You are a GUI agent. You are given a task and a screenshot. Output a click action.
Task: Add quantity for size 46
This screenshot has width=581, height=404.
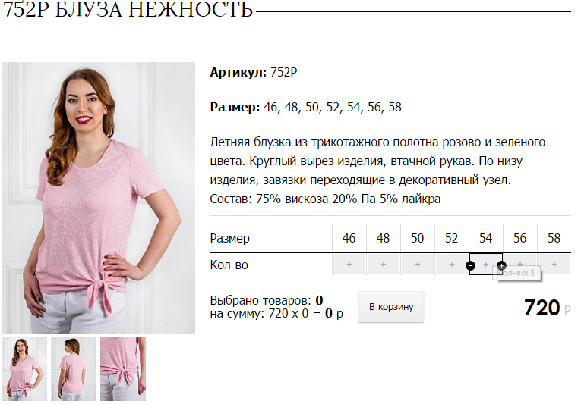coord(349,264)
